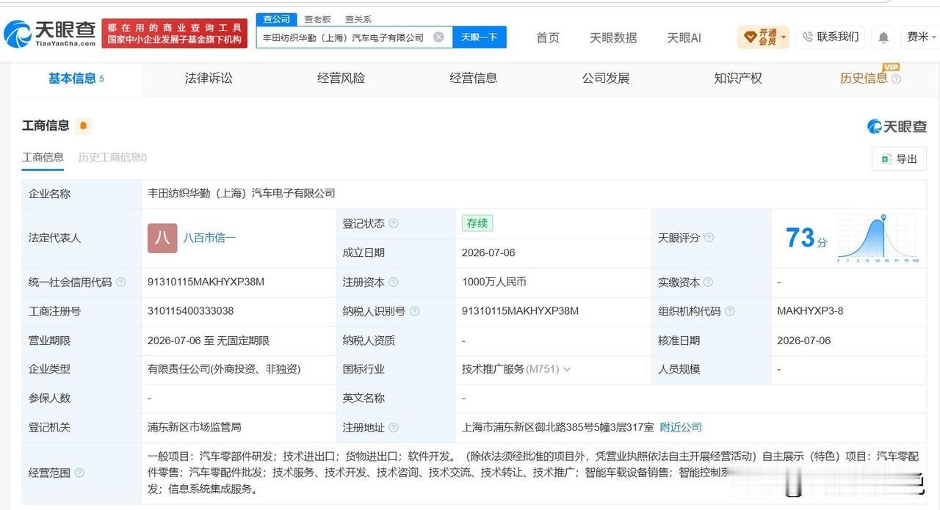This screenshot has width=940, height=510.
Task: Open the 知识产权 tab
Action: (x=738, y=79)
